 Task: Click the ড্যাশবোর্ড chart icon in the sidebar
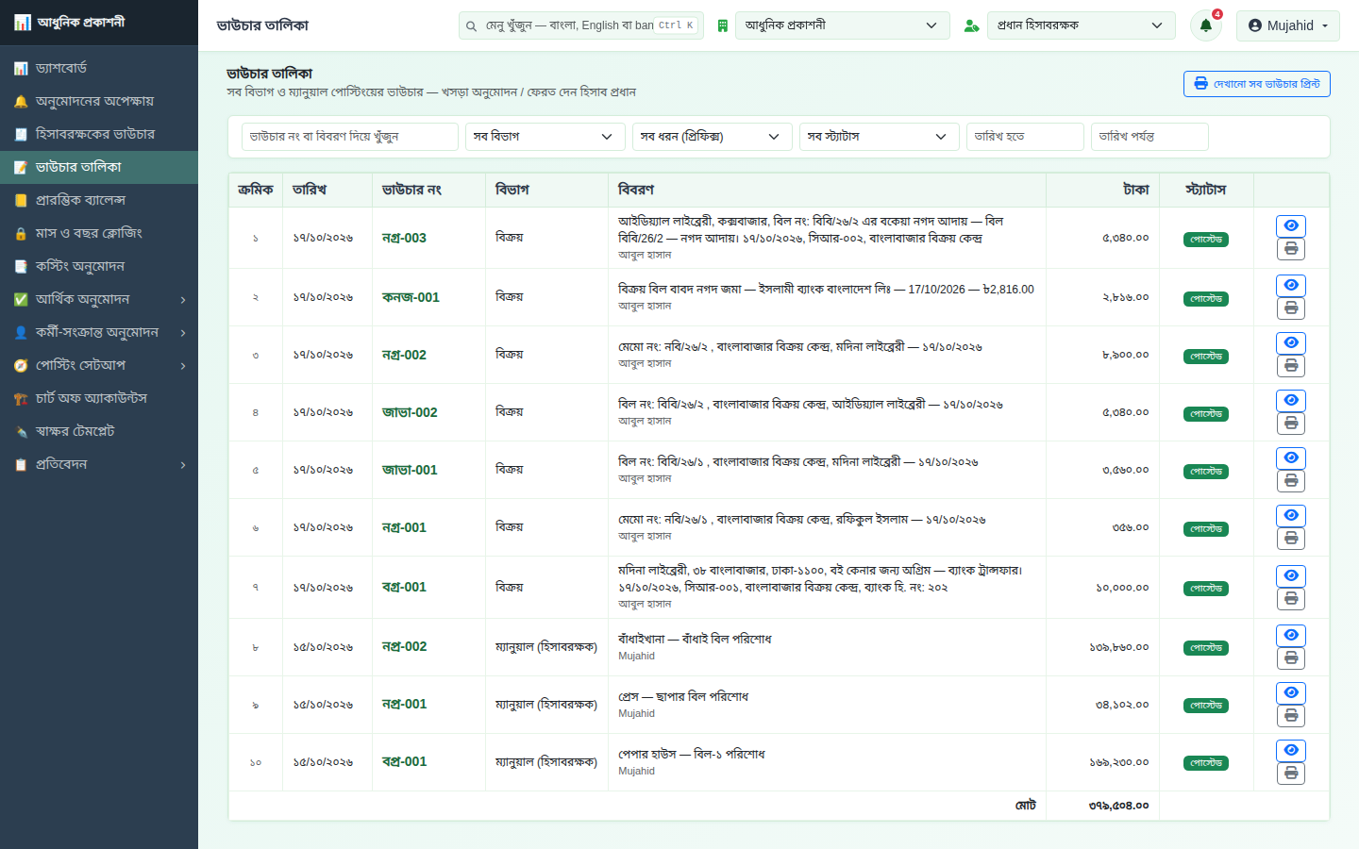click(21, 69)
